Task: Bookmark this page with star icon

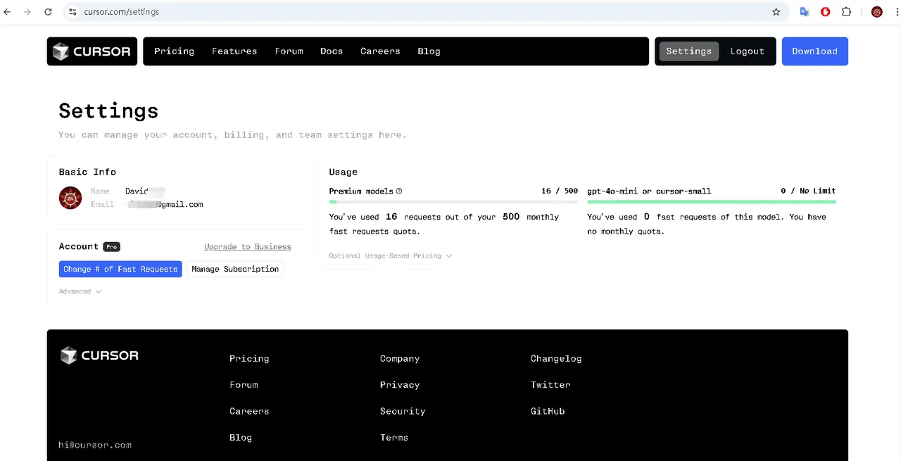Action: pyautogui.click(x=776, y=12)
